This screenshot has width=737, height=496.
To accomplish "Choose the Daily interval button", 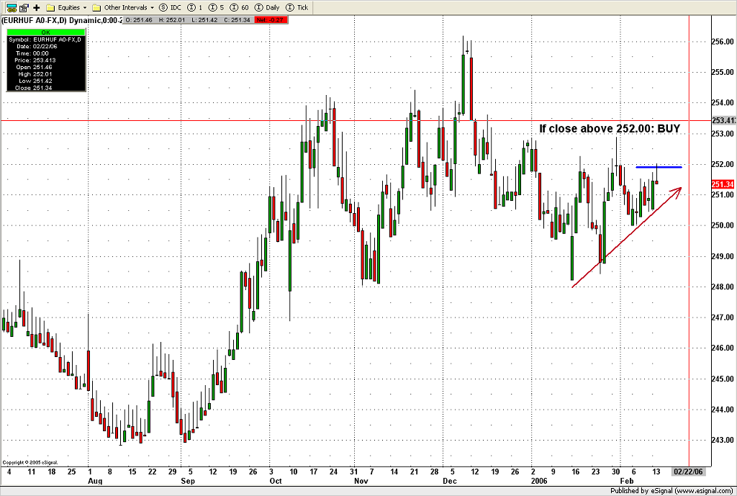I will coord(266,7).
